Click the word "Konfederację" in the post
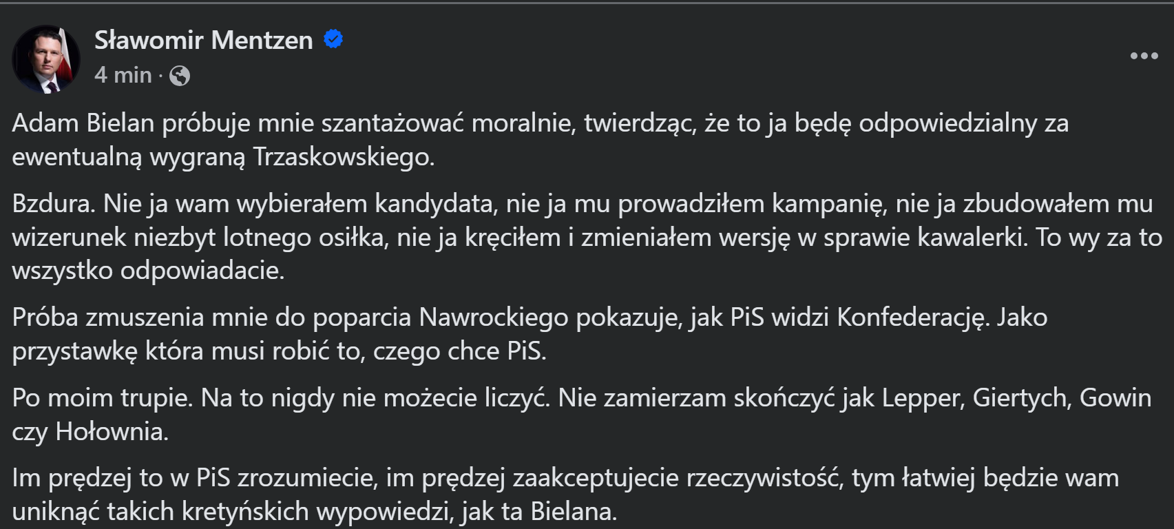1174x529 pixels. click(x=912, y=318)
